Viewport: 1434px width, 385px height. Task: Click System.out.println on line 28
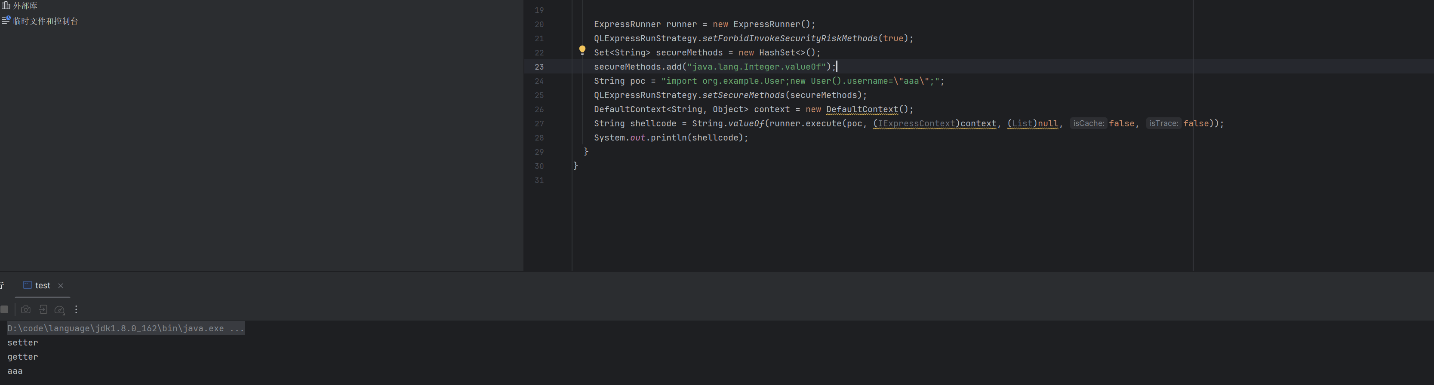click(640, 138)
